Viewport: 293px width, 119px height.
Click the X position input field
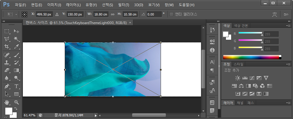tap(44, 14)
